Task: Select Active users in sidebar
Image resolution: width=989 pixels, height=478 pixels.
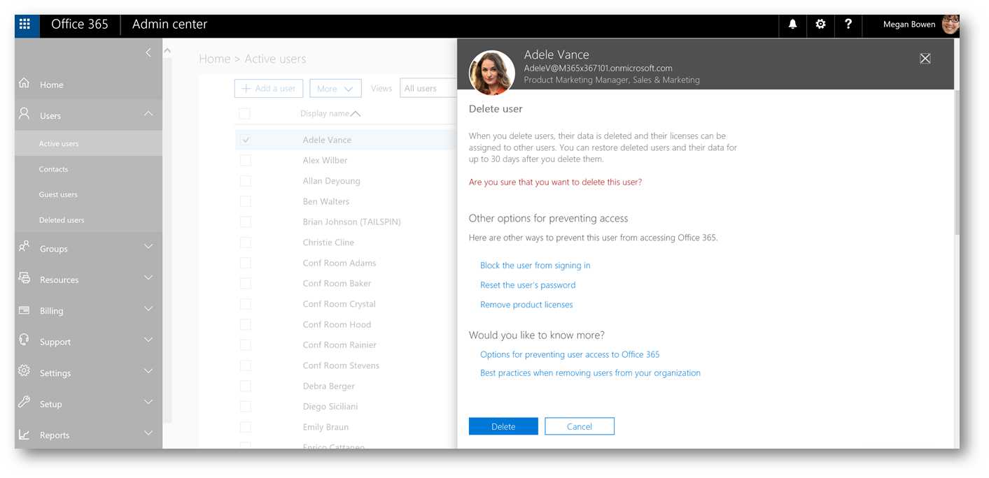Action: 88,143
